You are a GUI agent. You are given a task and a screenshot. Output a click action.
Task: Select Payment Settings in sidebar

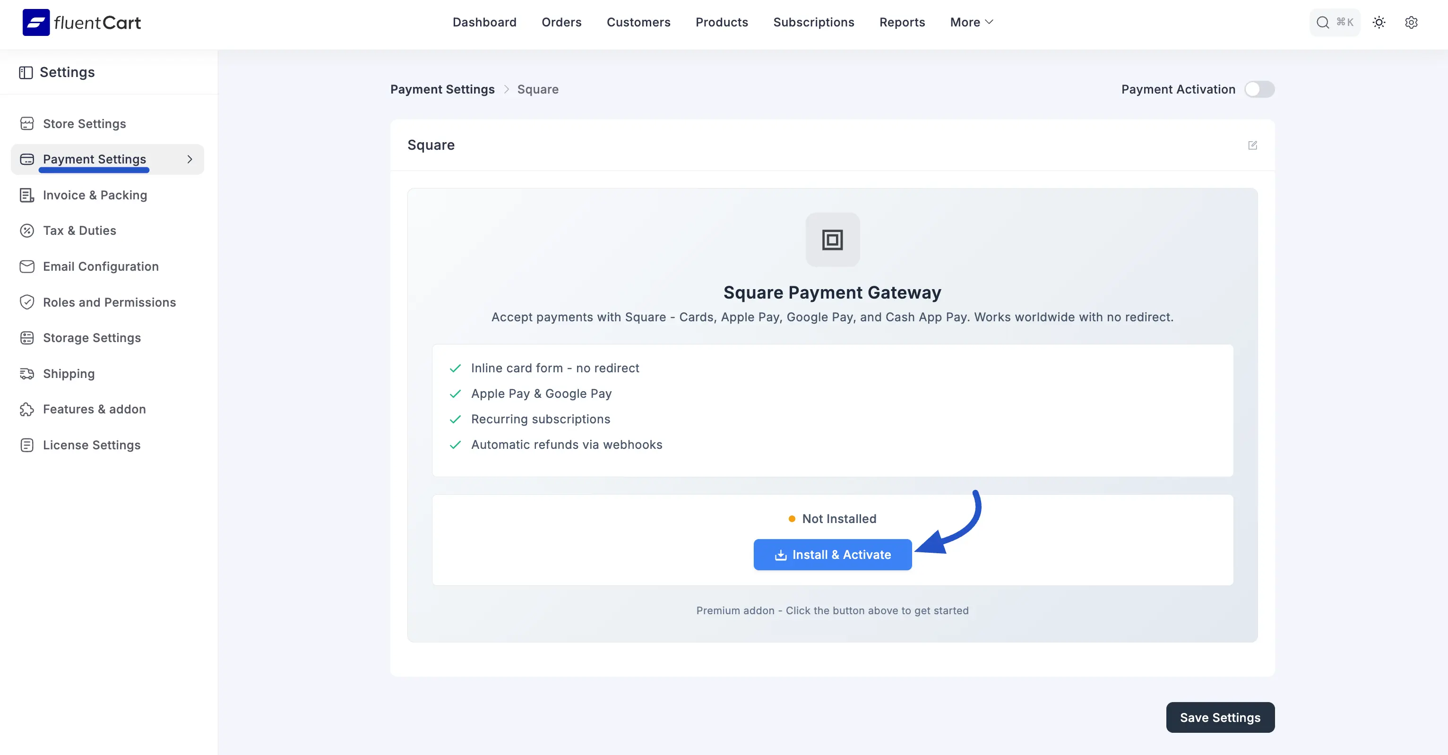coord(107,159)
